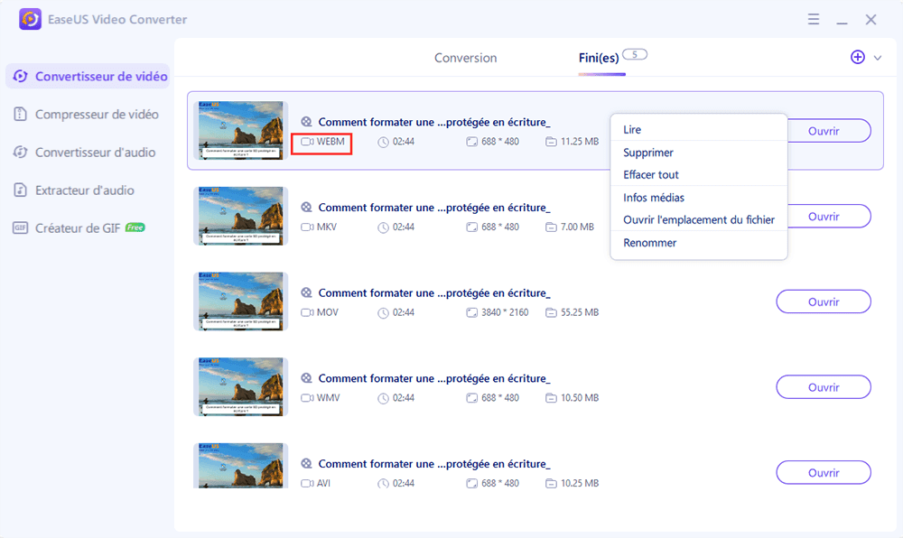This screenshot has height=538, width=903.
Task: Switch to the Conversion tab
Action: click(x=465, y=57)
